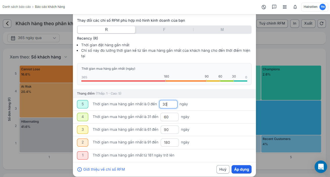Click the Danh sách báo cáo breadcrumb
The image size is (330, 177).
[17, 7]
